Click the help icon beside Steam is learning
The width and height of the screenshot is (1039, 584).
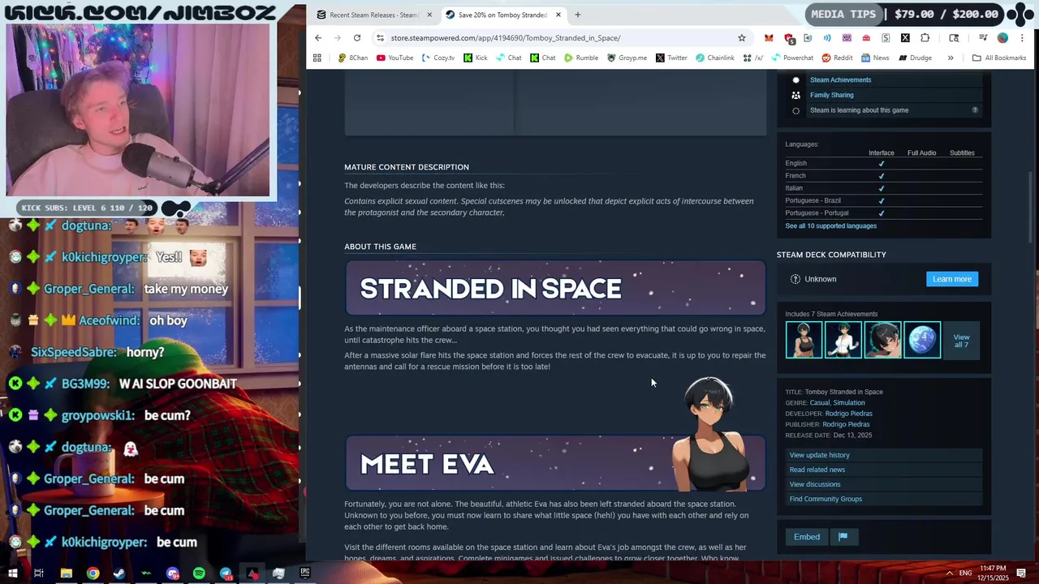(975, 110)
